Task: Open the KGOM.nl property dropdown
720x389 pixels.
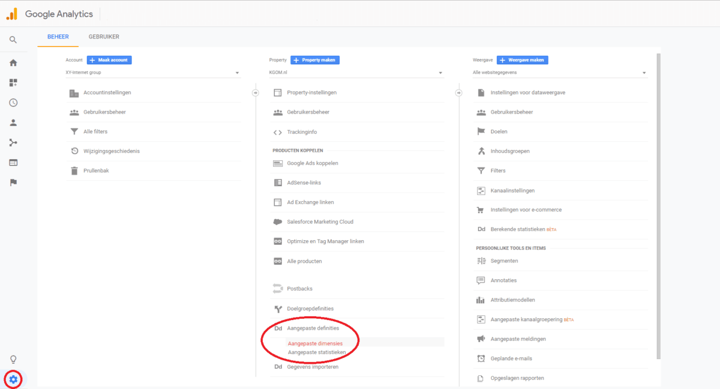Action: click(357, 73)
